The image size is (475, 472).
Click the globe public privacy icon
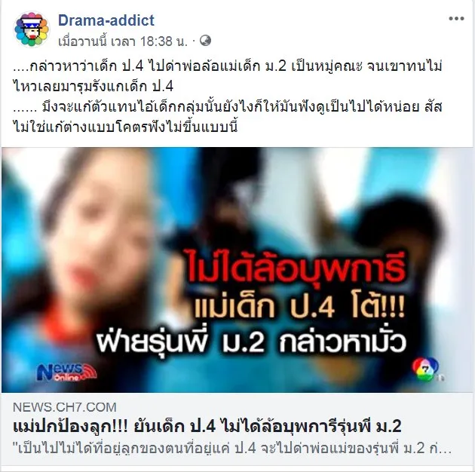point(205,40)
